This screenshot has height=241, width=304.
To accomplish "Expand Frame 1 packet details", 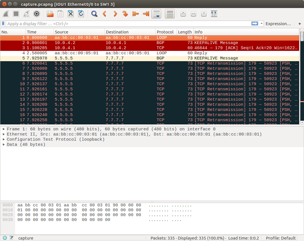I will coord(4,129).
